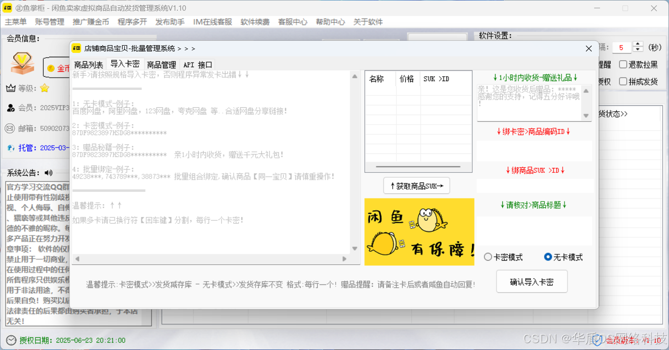This screenshot has height=350, width=669.
Task: Click the card key area scroll-left arrow
Action: [77, 259]
